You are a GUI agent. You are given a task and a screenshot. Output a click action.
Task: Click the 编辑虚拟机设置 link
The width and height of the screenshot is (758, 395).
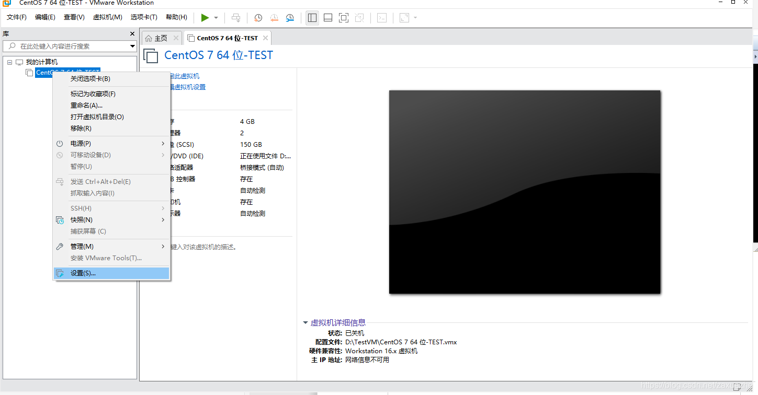click(x=187, y=87)
